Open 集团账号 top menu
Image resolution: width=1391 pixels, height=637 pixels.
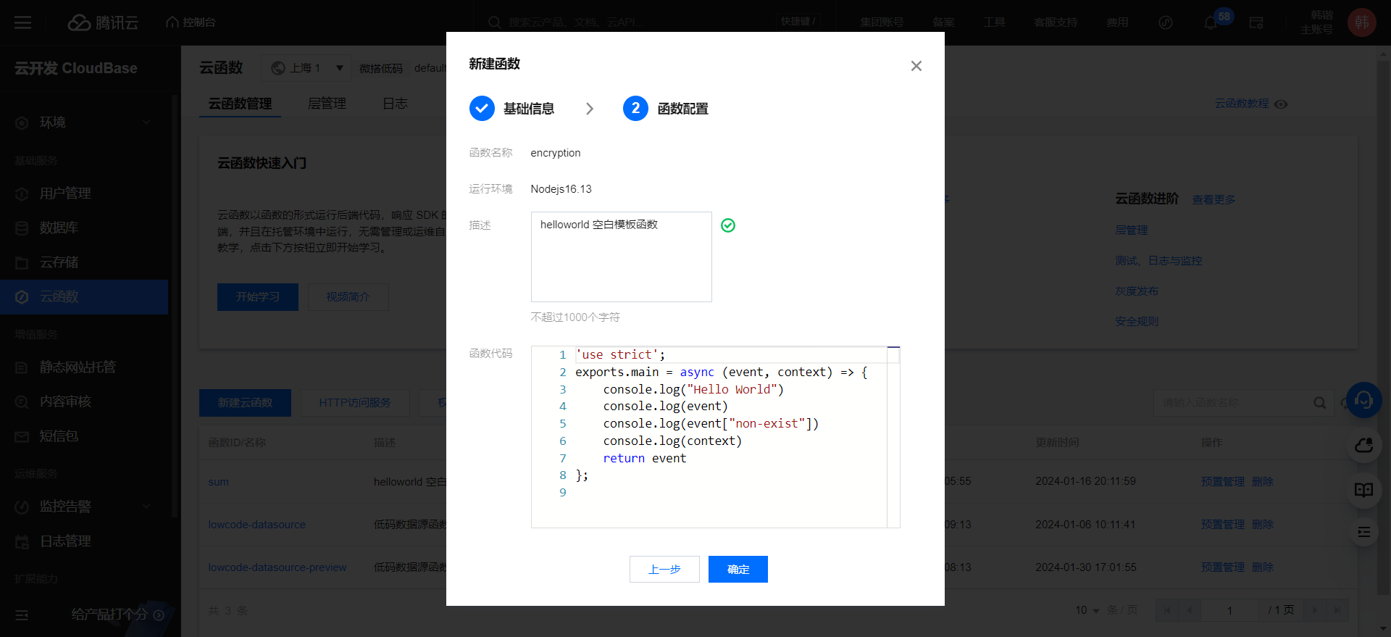tap(882, 22)
